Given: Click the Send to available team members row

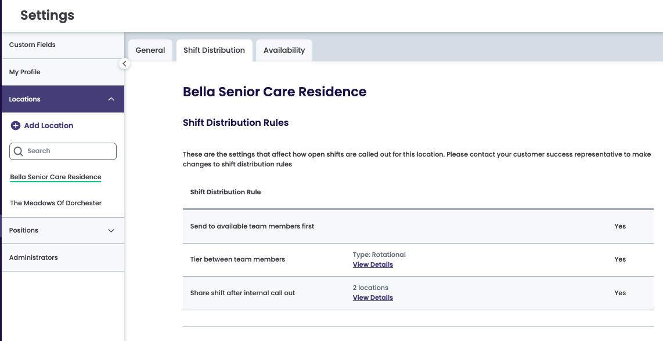Looking at the screenshot, I should tap(252, 226).
